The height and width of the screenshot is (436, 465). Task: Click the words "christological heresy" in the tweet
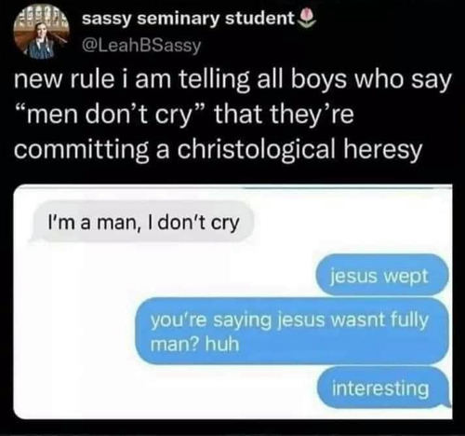[299, 150]
